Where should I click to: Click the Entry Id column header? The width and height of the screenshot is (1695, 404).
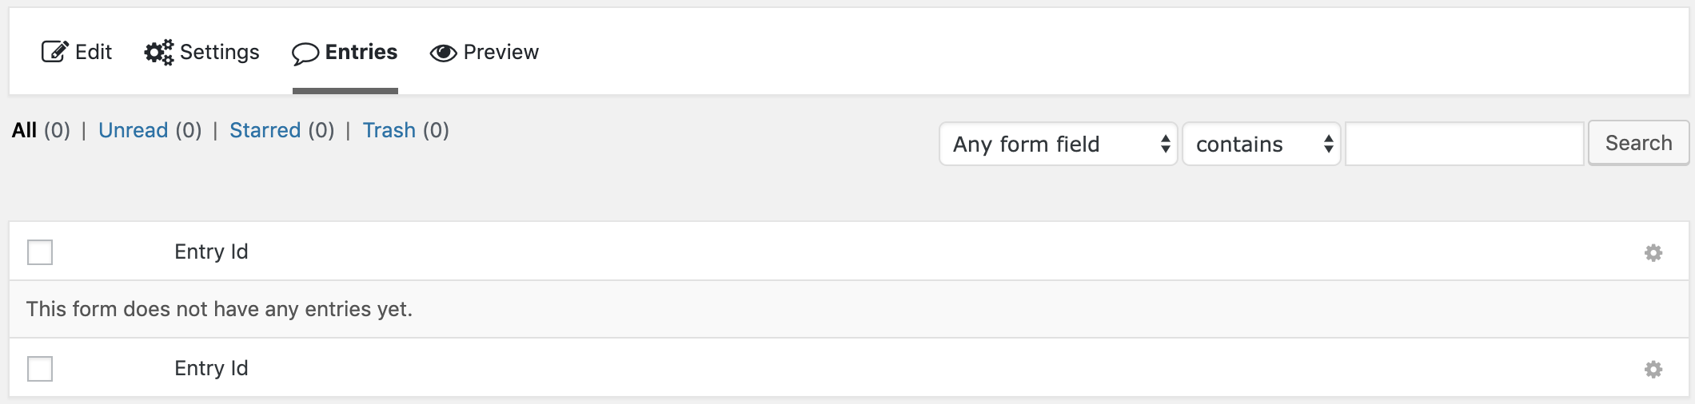(211, 252)
